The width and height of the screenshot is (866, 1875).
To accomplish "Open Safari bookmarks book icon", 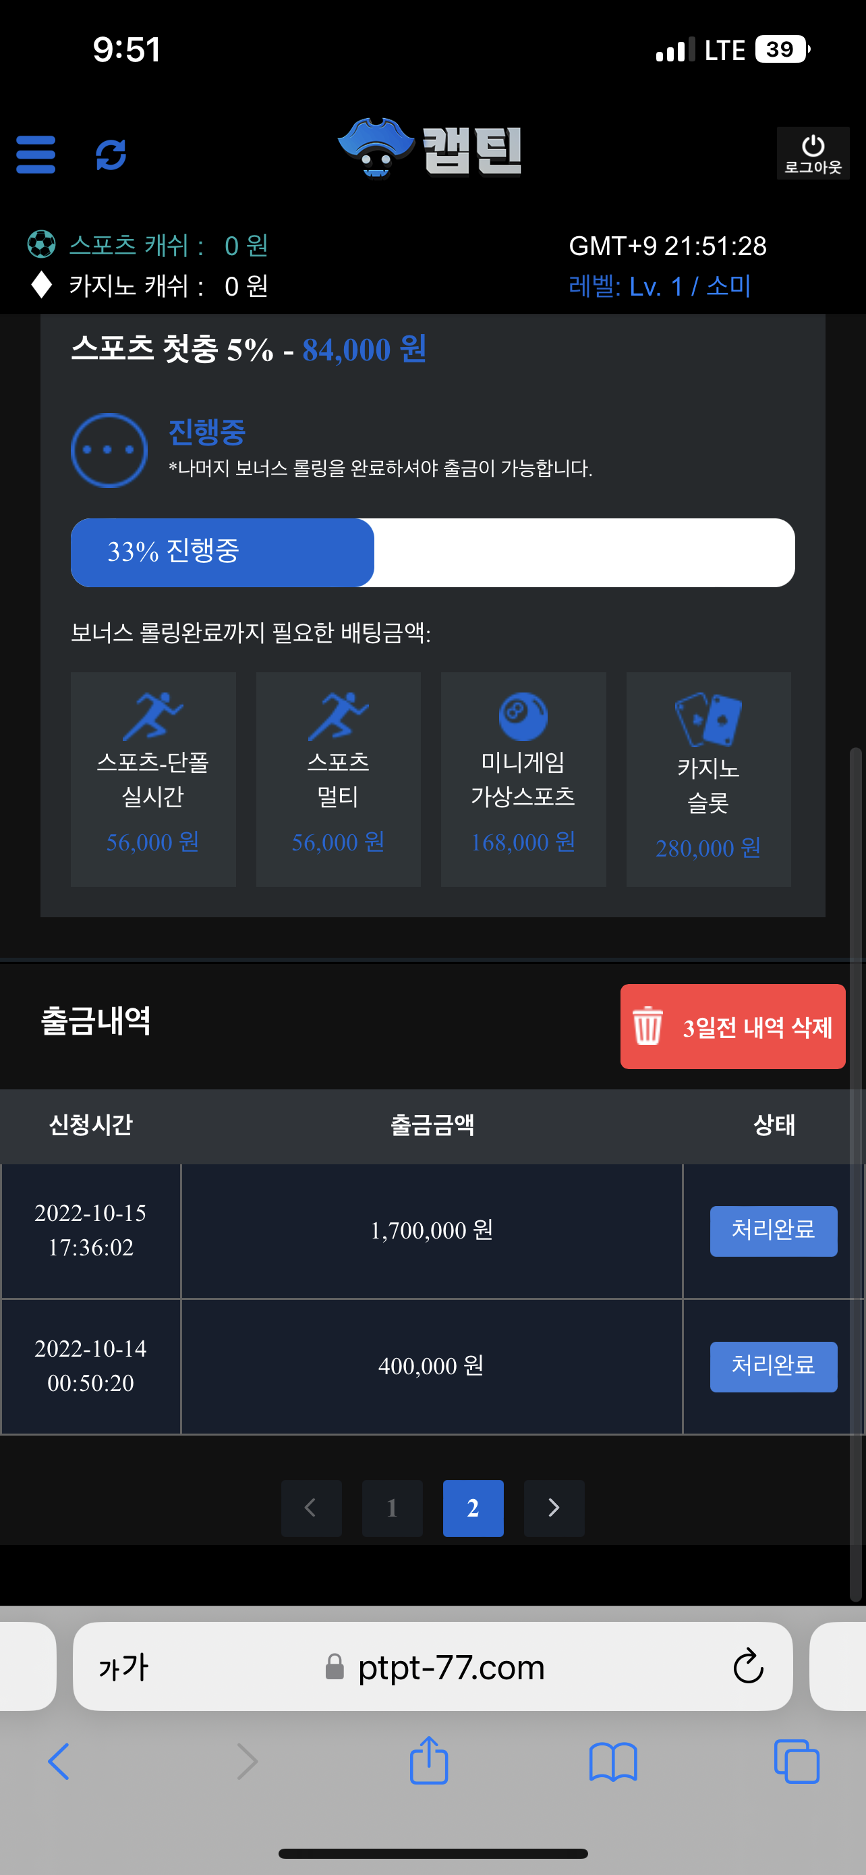I will [x=613, y=1762].
